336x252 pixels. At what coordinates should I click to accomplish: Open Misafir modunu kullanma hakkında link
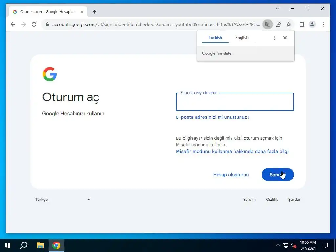click(x=232, y=151)
